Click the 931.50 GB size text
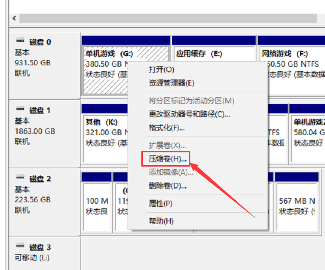325x270 pixels. (33, 63)
